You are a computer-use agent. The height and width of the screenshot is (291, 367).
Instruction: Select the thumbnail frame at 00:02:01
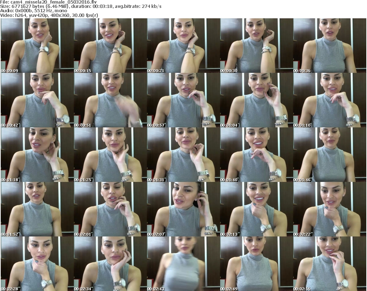pos(110,209)
